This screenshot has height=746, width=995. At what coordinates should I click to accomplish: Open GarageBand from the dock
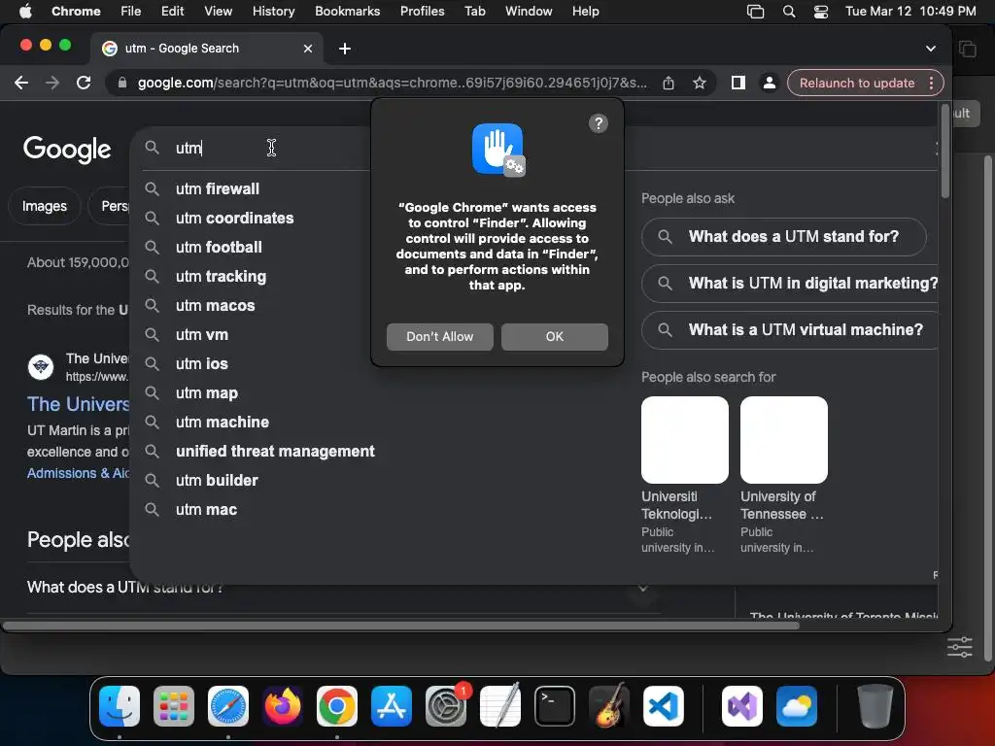coord(609,706)
